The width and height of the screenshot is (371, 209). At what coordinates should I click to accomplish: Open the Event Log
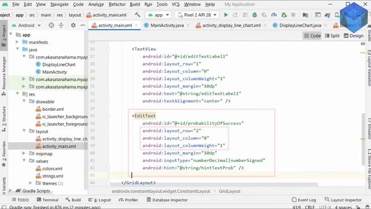click(x=304, y=200)
